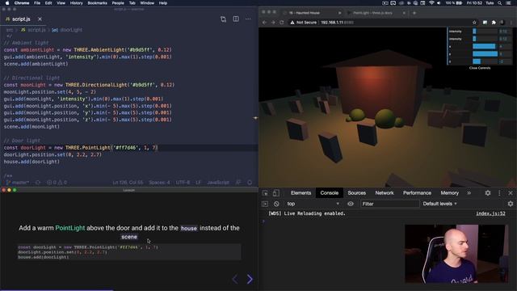Screen dimensions: 517x291
Task: Change Spaces: 4 indentation setting
Action: click(159, 182)
